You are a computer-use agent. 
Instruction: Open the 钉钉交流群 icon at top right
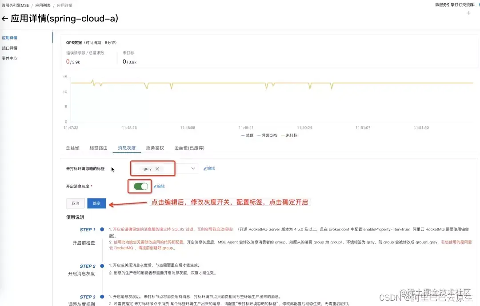point(478,5)
